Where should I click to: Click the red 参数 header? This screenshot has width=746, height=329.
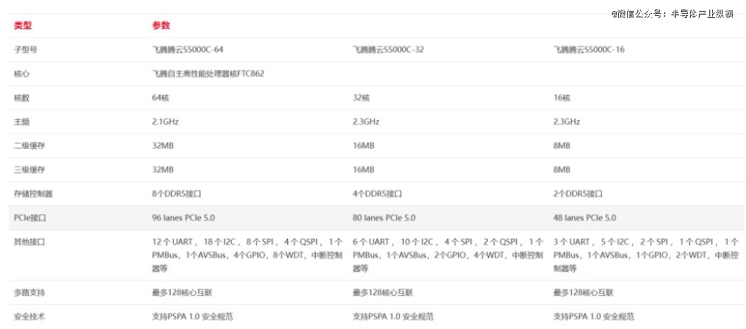[161, 26]
